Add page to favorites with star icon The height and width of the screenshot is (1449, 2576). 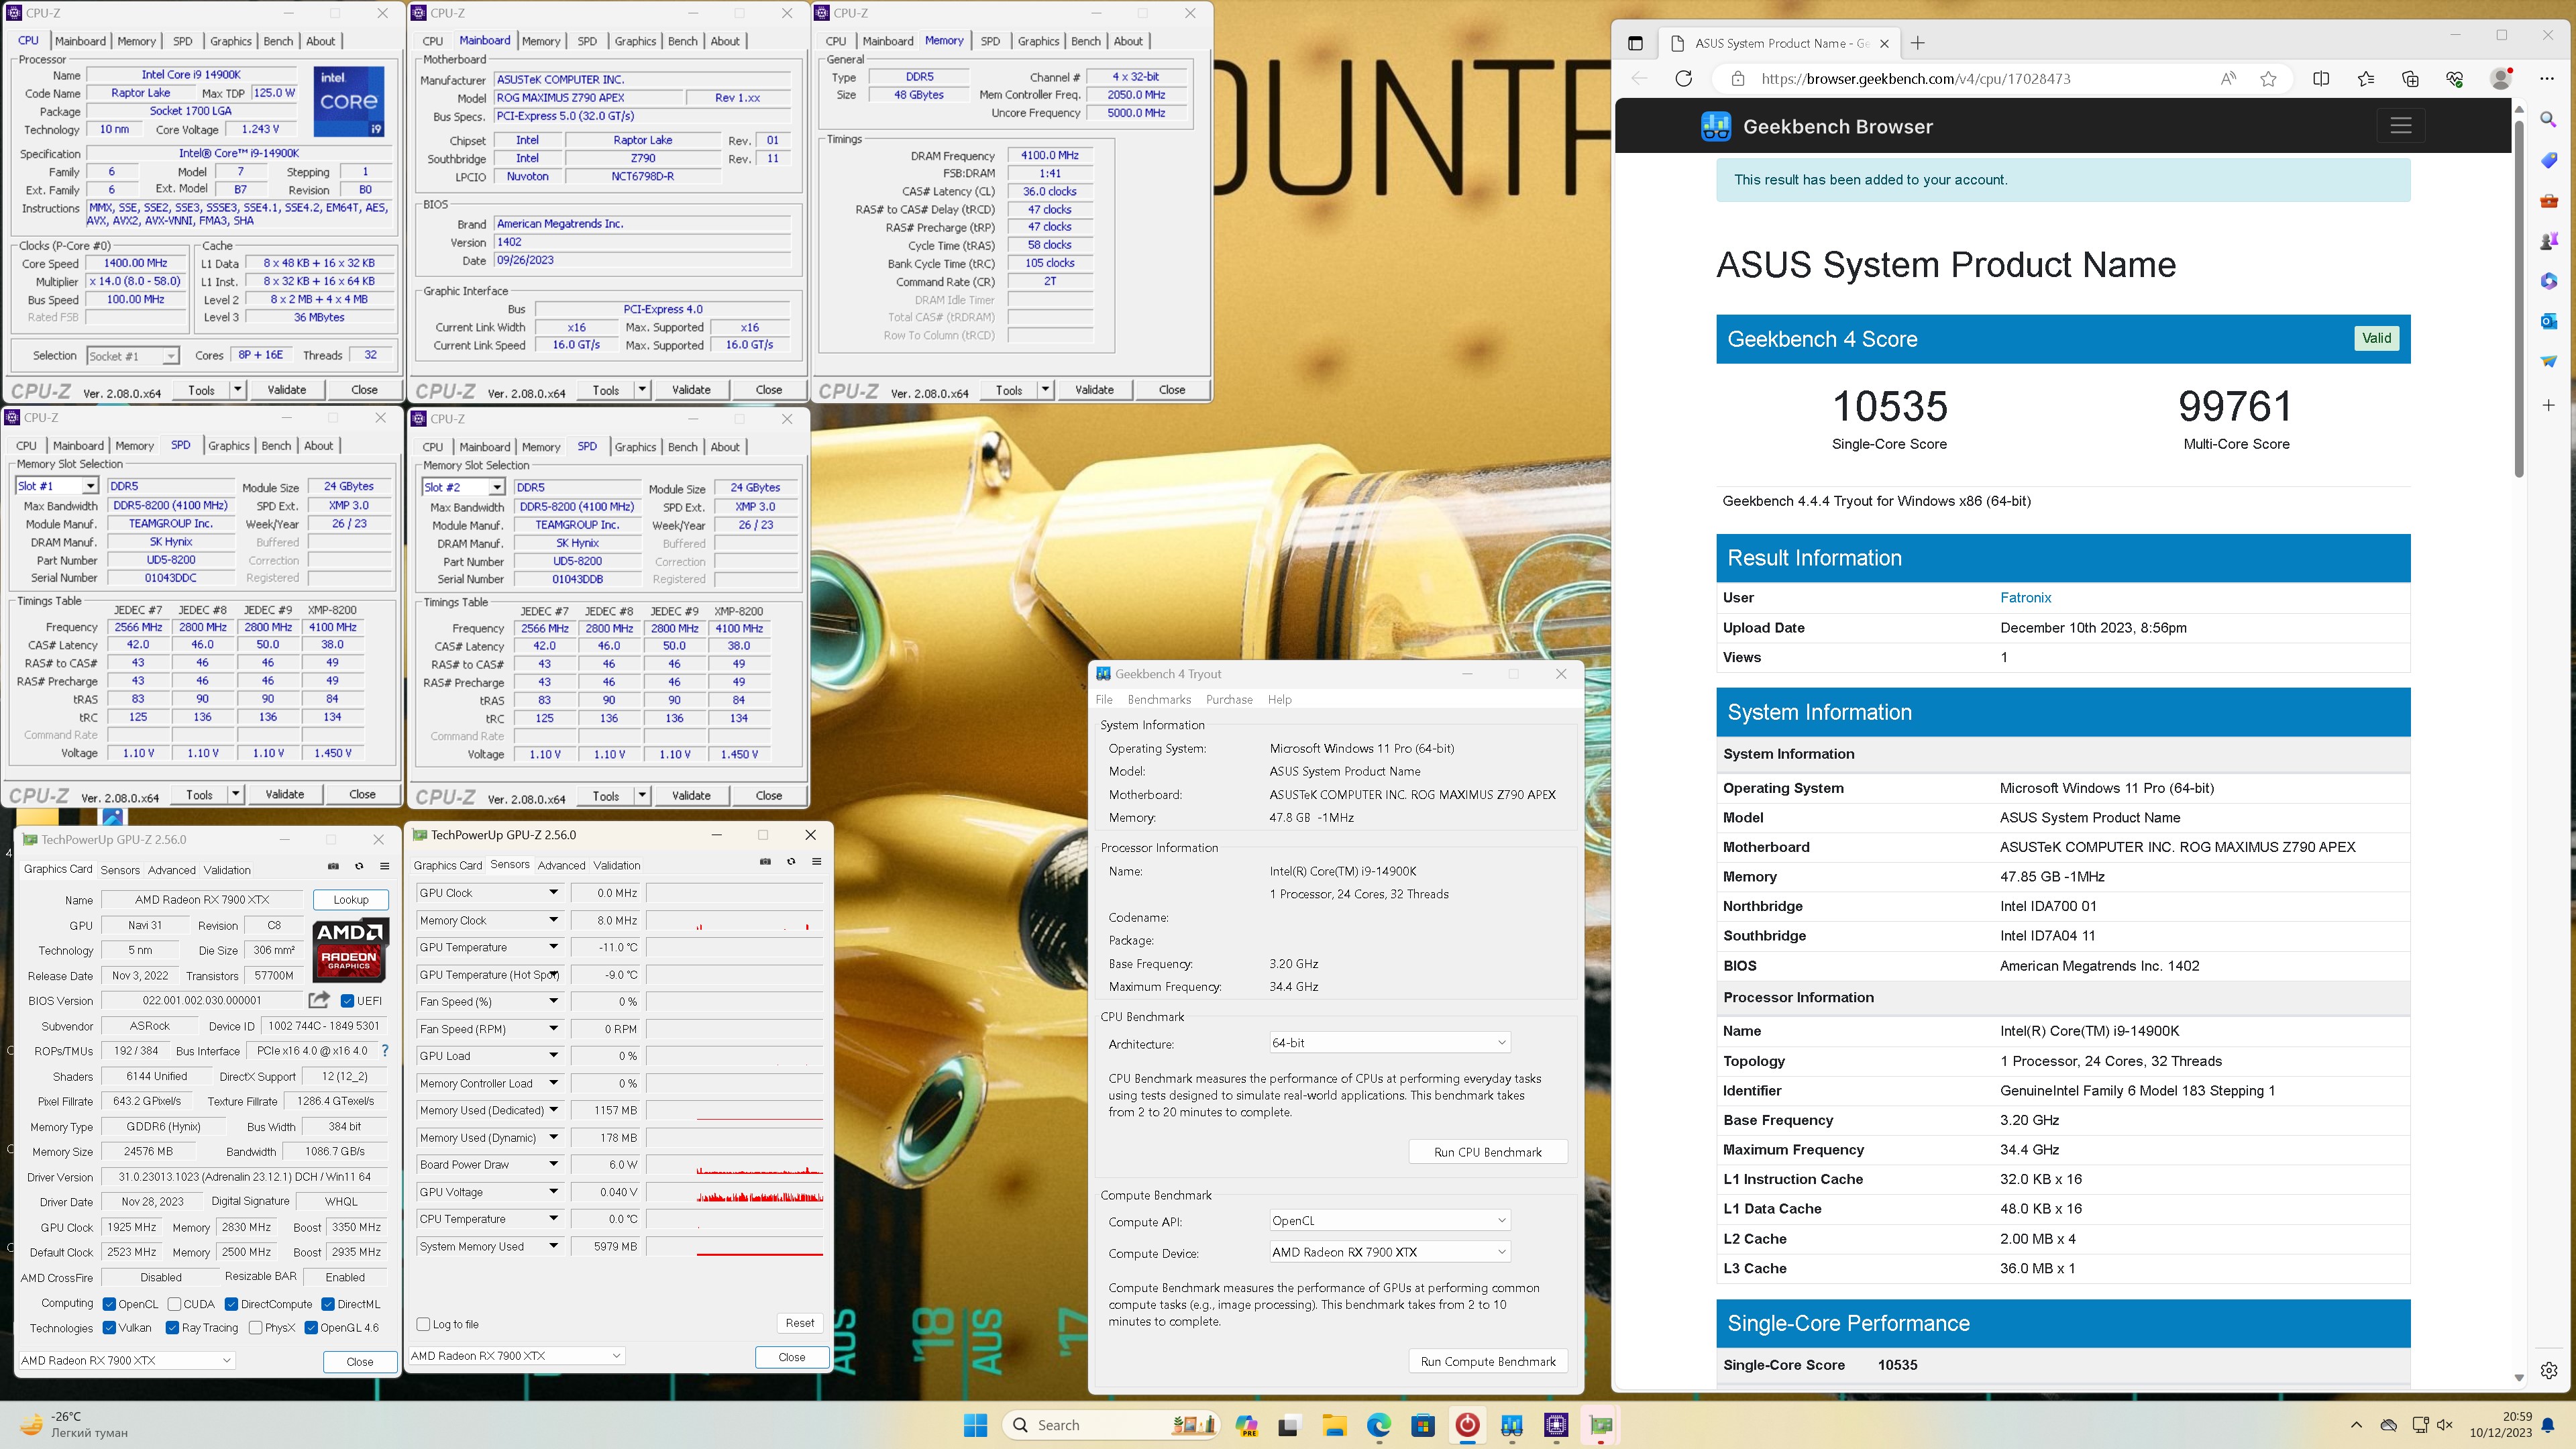2268,79
